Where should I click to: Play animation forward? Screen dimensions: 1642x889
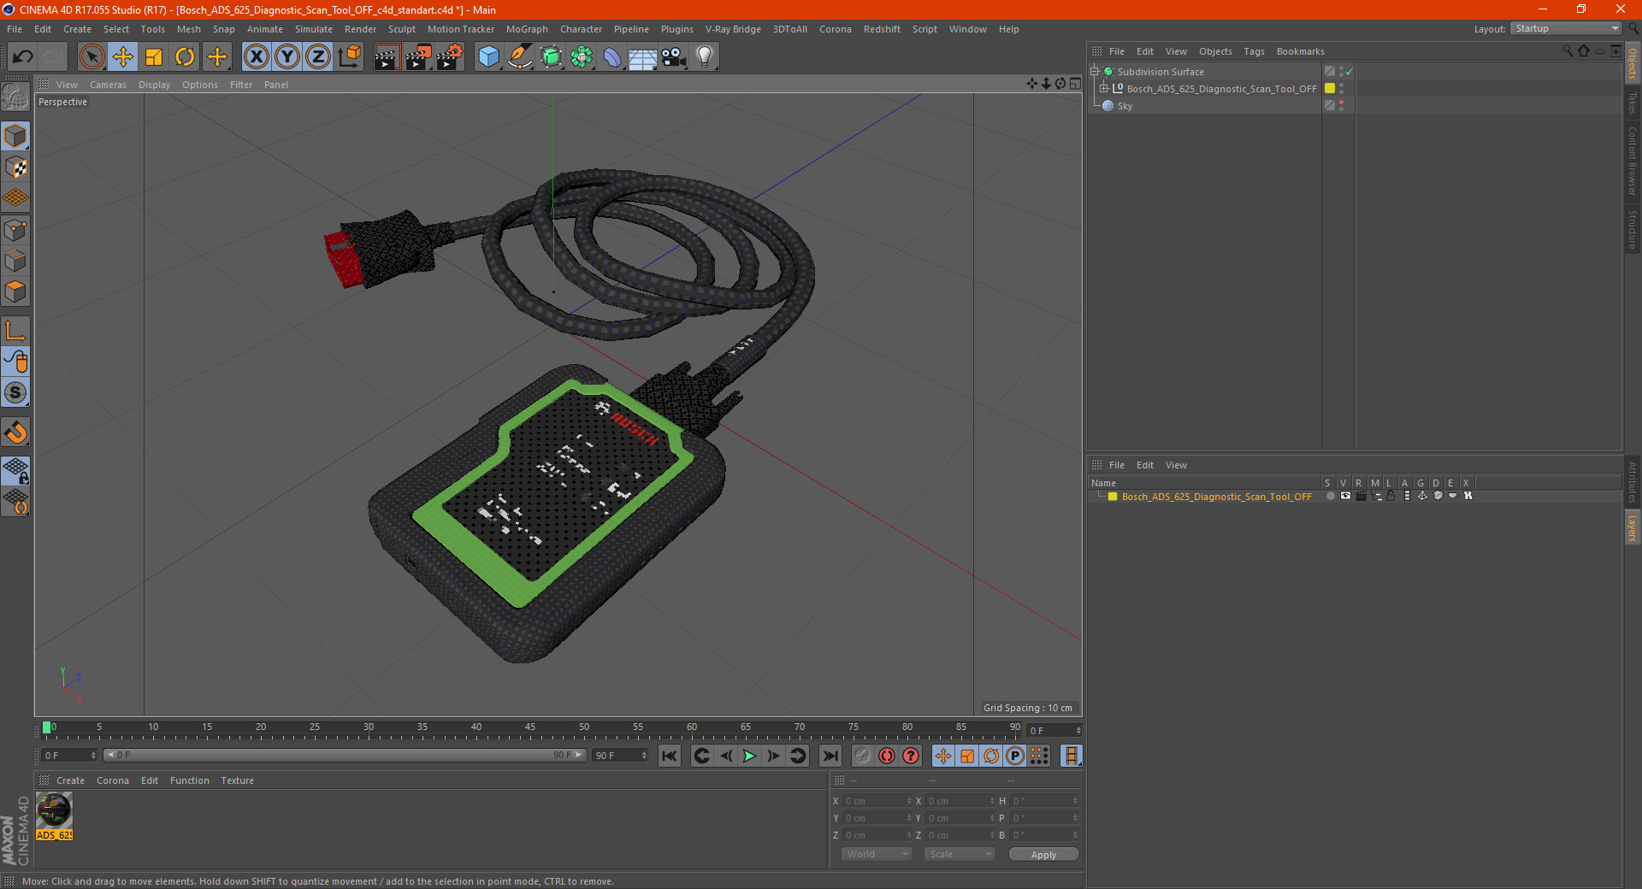(x=749, y=756)
